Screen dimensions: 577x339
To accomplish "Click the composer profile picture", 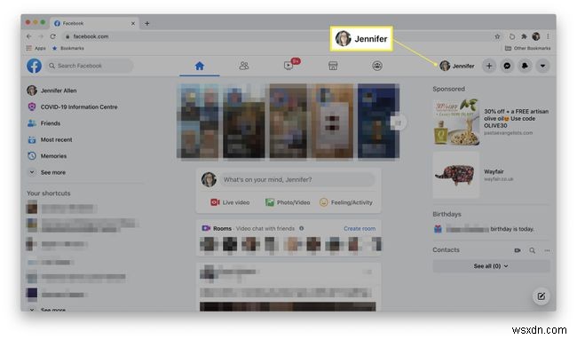I will 209,179.
